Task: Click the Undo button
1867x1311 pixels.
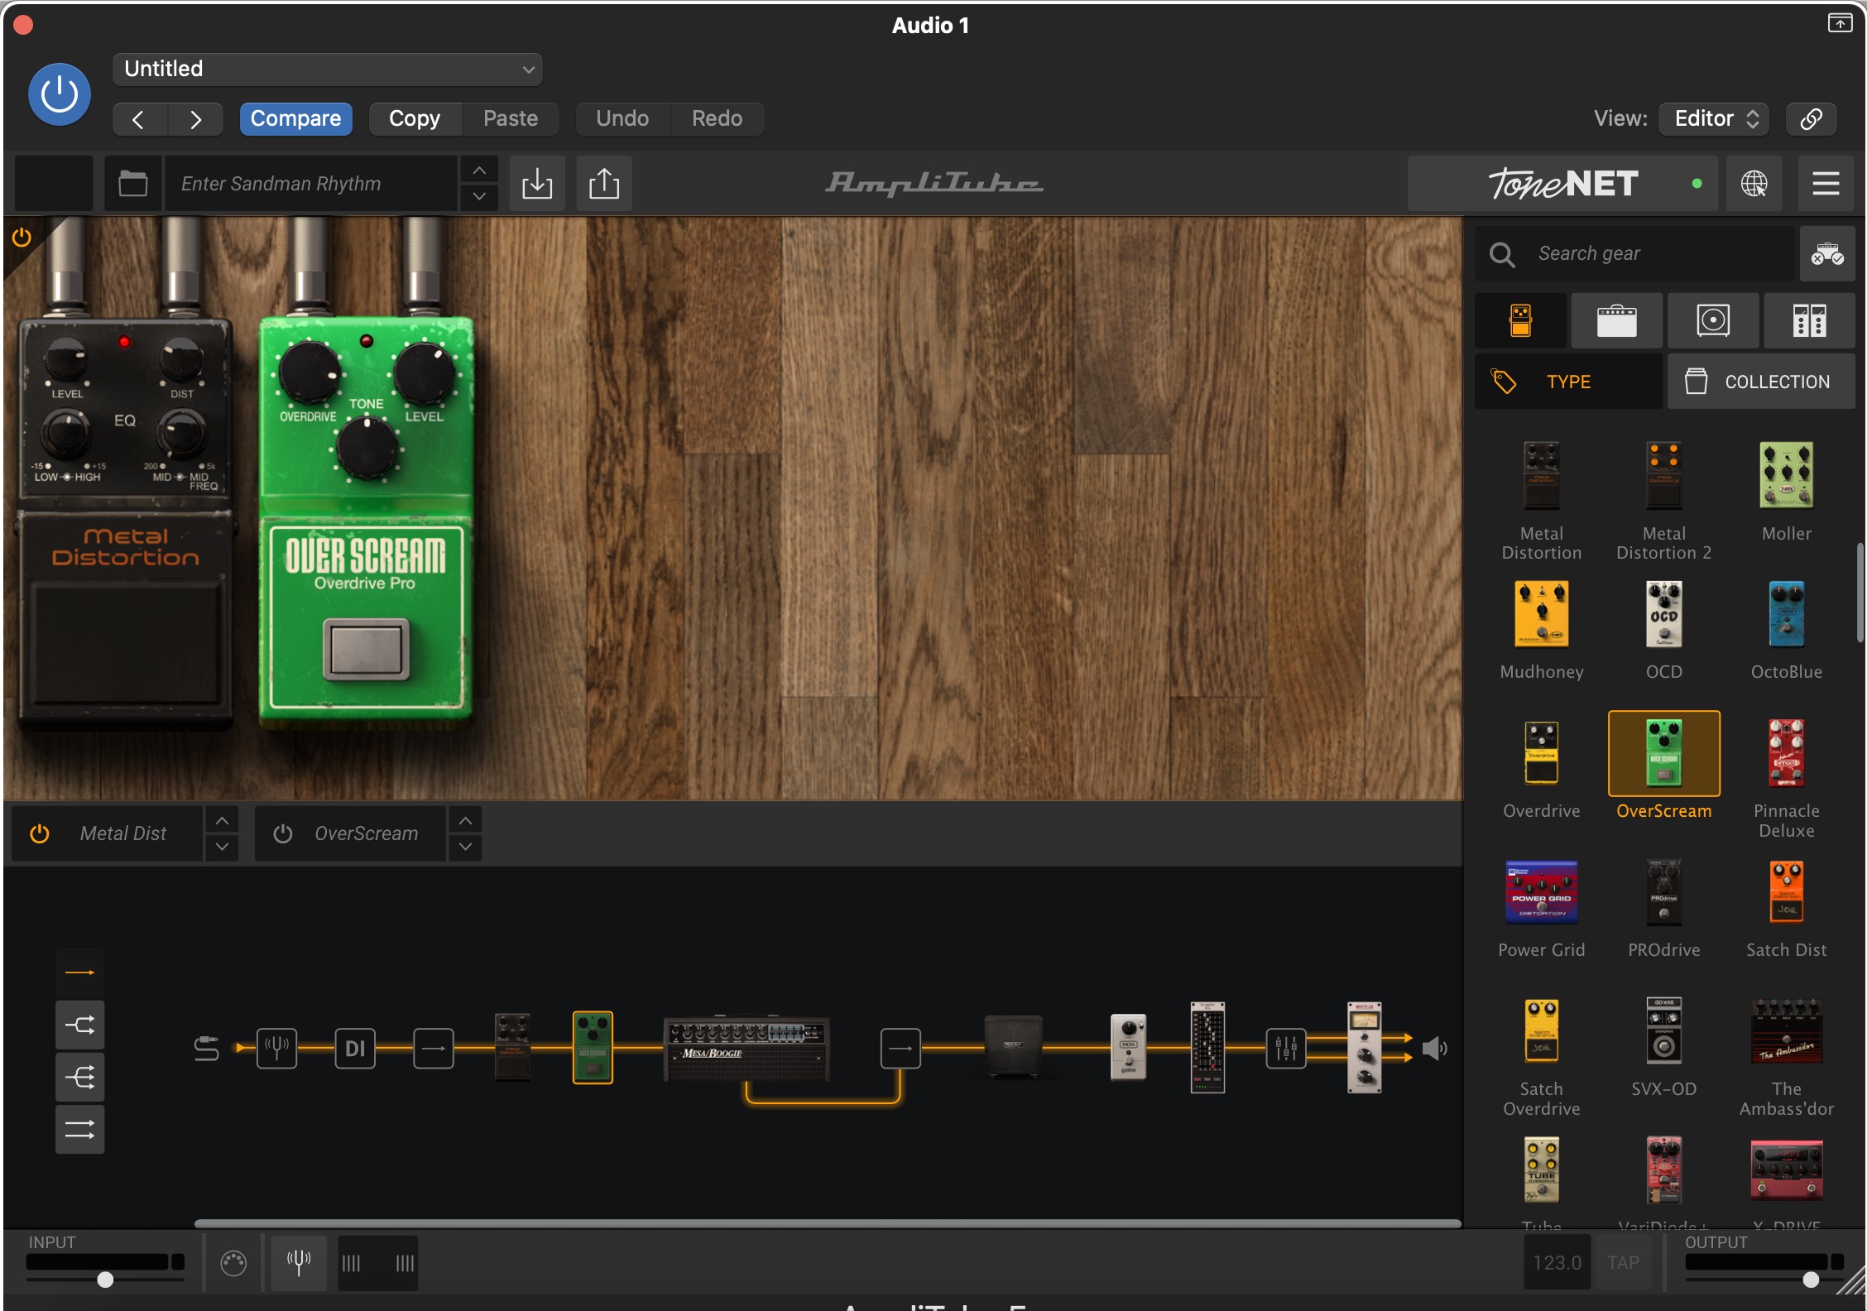Action: tap(622, 119)
